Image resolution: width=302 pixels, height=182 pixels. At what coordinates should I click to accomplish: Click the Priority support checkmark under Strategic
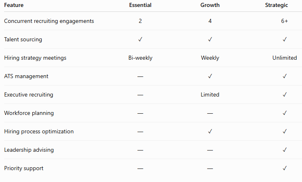(x=285, y=168)
